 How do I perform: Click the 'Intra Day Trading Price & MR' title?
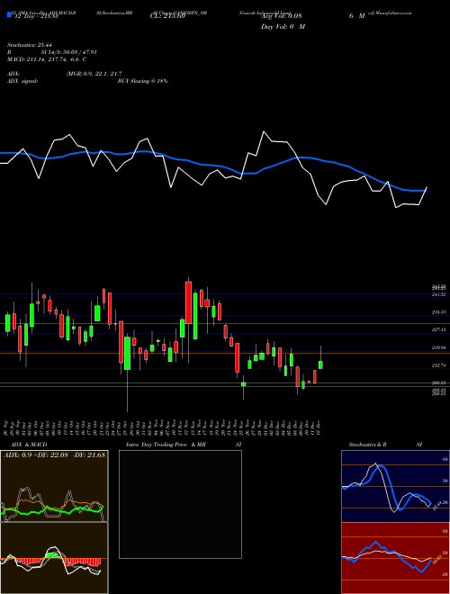pyautogui.click(x=166, y=445)
